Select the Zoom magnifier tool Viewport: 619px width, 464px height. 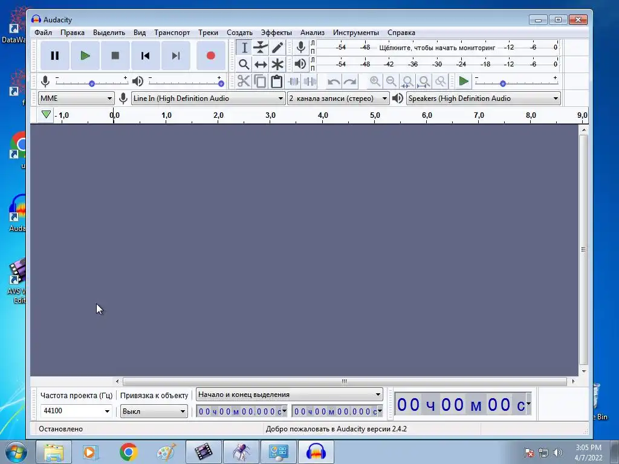pos(244,64)
